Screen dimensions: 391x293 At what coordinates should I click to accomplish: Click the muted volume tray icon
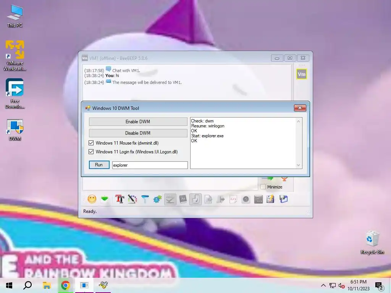[342, 285]
